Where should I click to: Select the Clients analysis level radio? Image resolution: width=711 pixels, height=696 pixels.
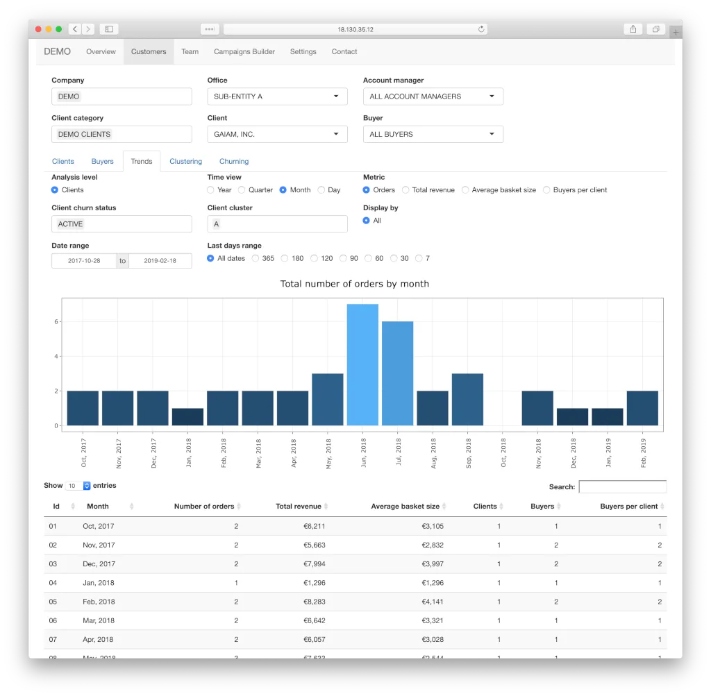(54, 190)
